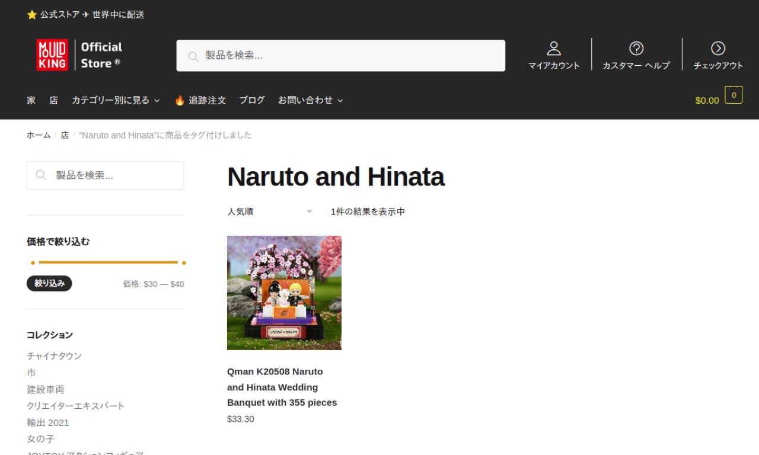The width and height of the screenshot is (759, 455).
Task: Select the 建設車両 collection
Action: 45,389
